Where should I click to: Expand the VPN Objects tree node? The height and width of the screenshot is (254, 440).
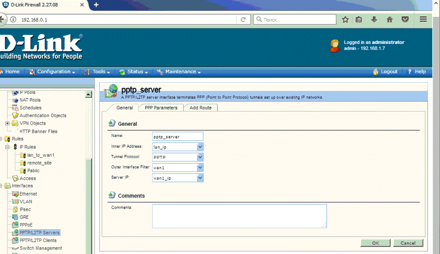click(7, 123)
